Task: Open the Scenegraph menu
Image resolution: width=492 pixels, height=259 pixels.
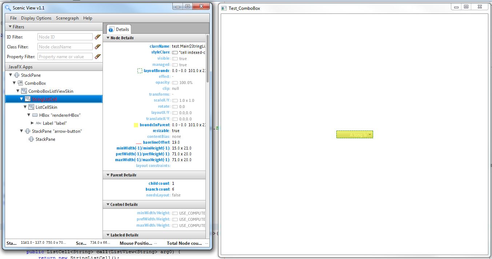Action: coord(67,18)
